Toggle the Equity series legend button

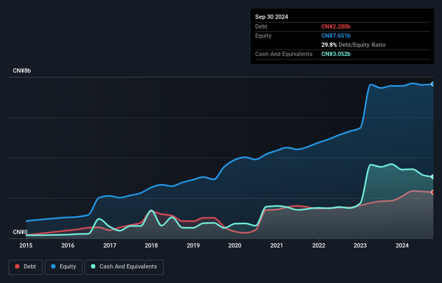coord(64,267)
